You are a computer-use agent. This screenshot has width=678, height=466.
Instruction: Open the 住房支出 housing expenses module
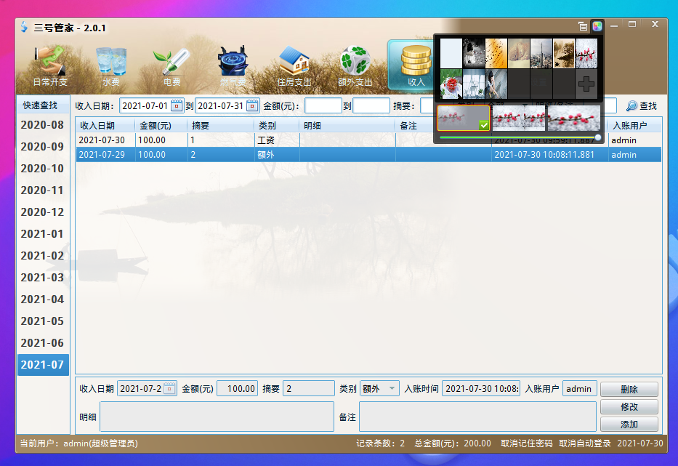point(294,65)
